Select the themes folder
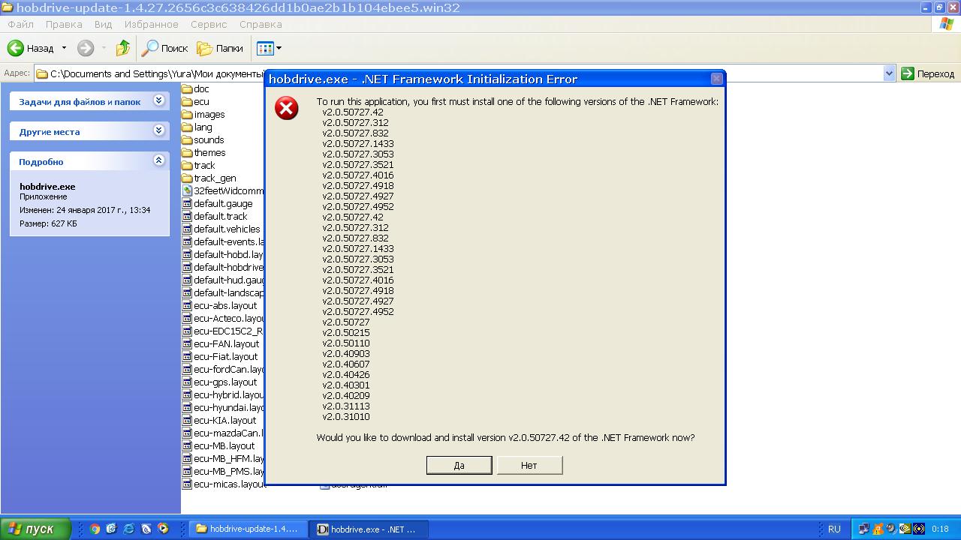The width and height of the screenshot is (961, 540). pyautogui.click(x=203, y=152)
